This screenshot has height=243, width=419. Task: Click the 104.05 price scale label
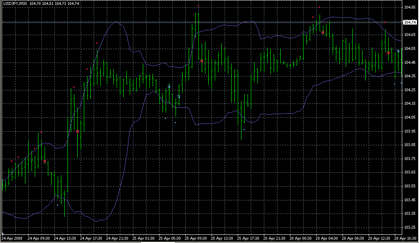(x=410, y=117)
